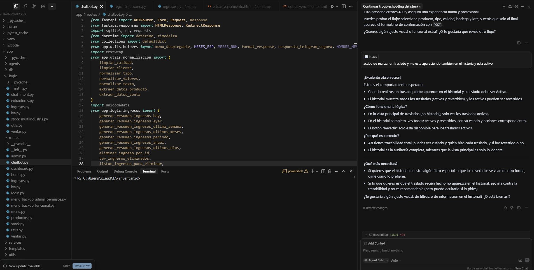This screenshot has width=534, height=270.
Task: Copy the earlier response icon
Action: coord(519,43)
